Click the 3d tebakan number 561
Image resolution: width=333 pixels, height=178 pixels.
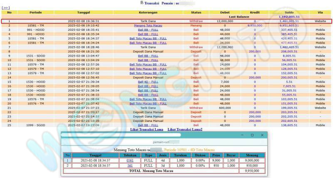[130, 166]
